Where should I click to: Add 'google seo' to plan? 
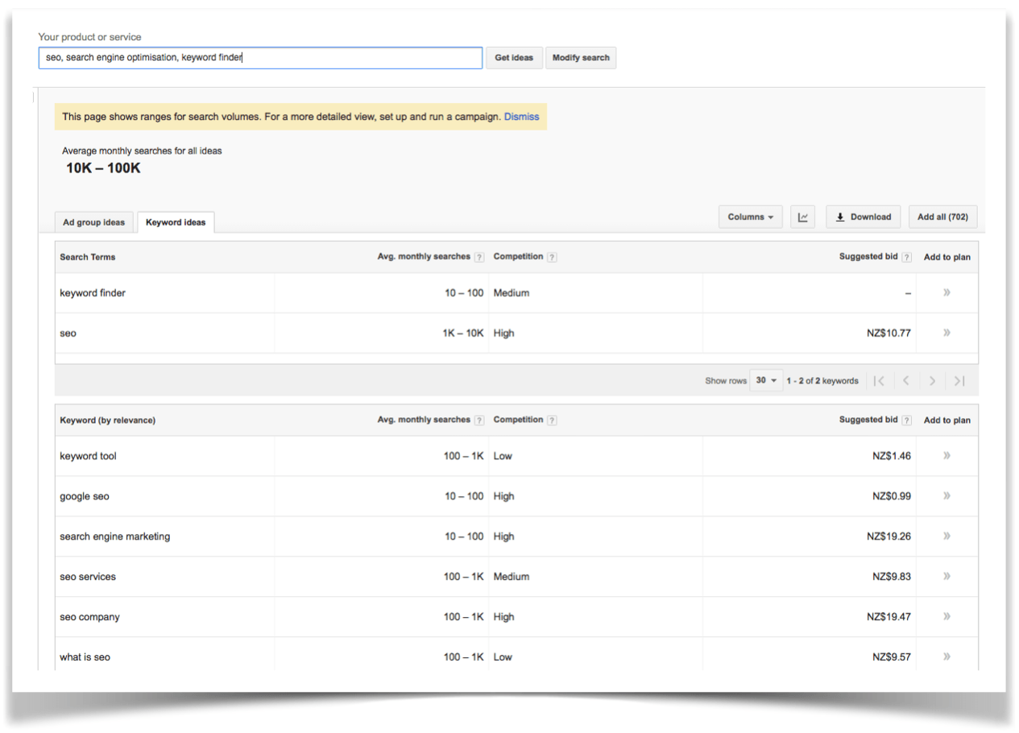click(x=947, y=496)
